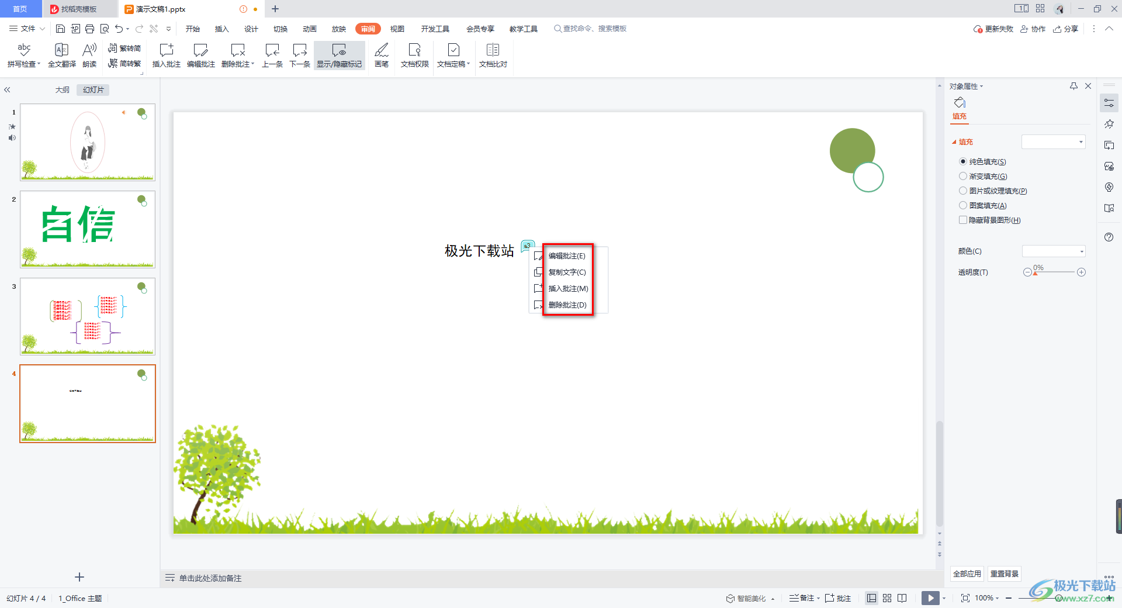Choose Delete Comment in context menu

567,305
